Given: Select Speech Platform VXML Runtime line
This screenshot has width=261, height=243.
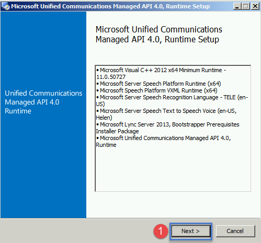Looking at the screenshot, I should point(157,90).
